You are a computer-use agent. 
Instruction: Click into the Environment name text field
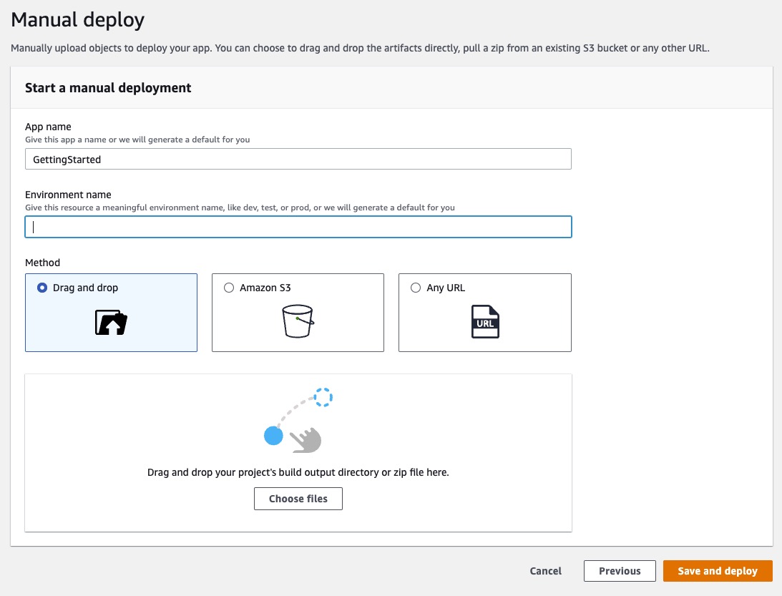(298, 227)
